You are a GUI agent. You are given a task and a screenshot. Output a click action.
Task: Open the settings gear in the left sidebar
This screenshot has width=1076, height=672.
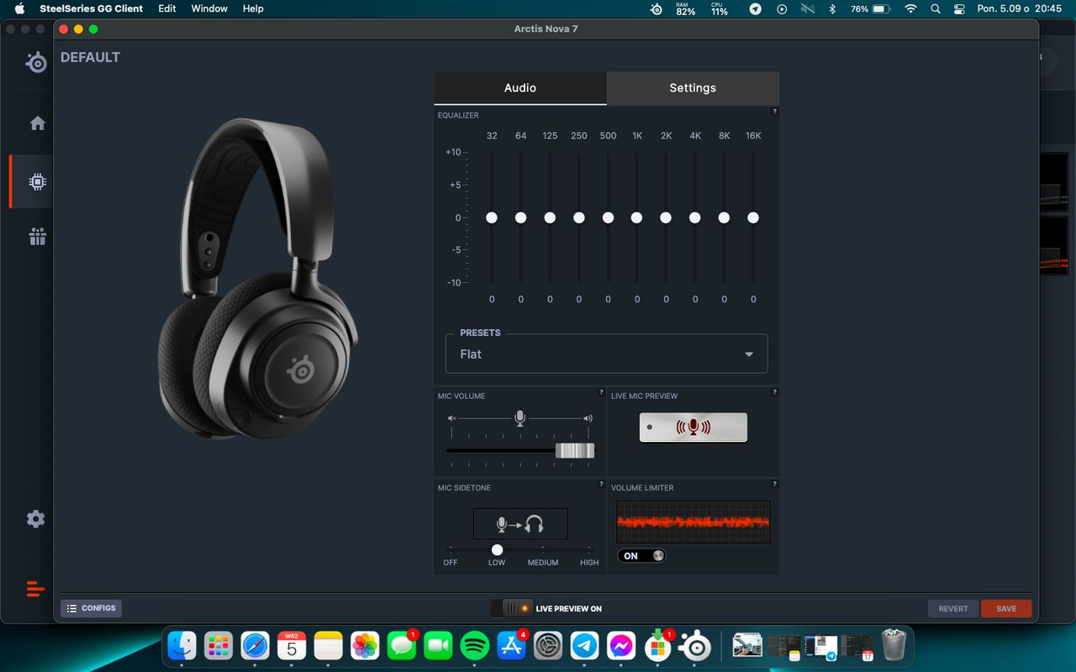pos(35,519)
